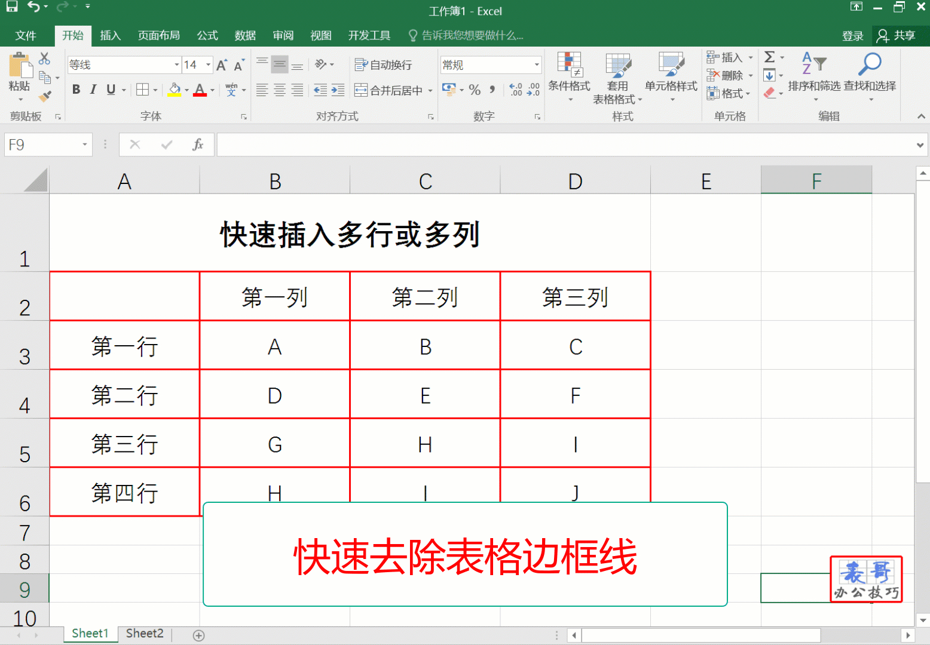The image size is (930, 645).
Task: Click the increase indent icon
Action: (338, 90)
